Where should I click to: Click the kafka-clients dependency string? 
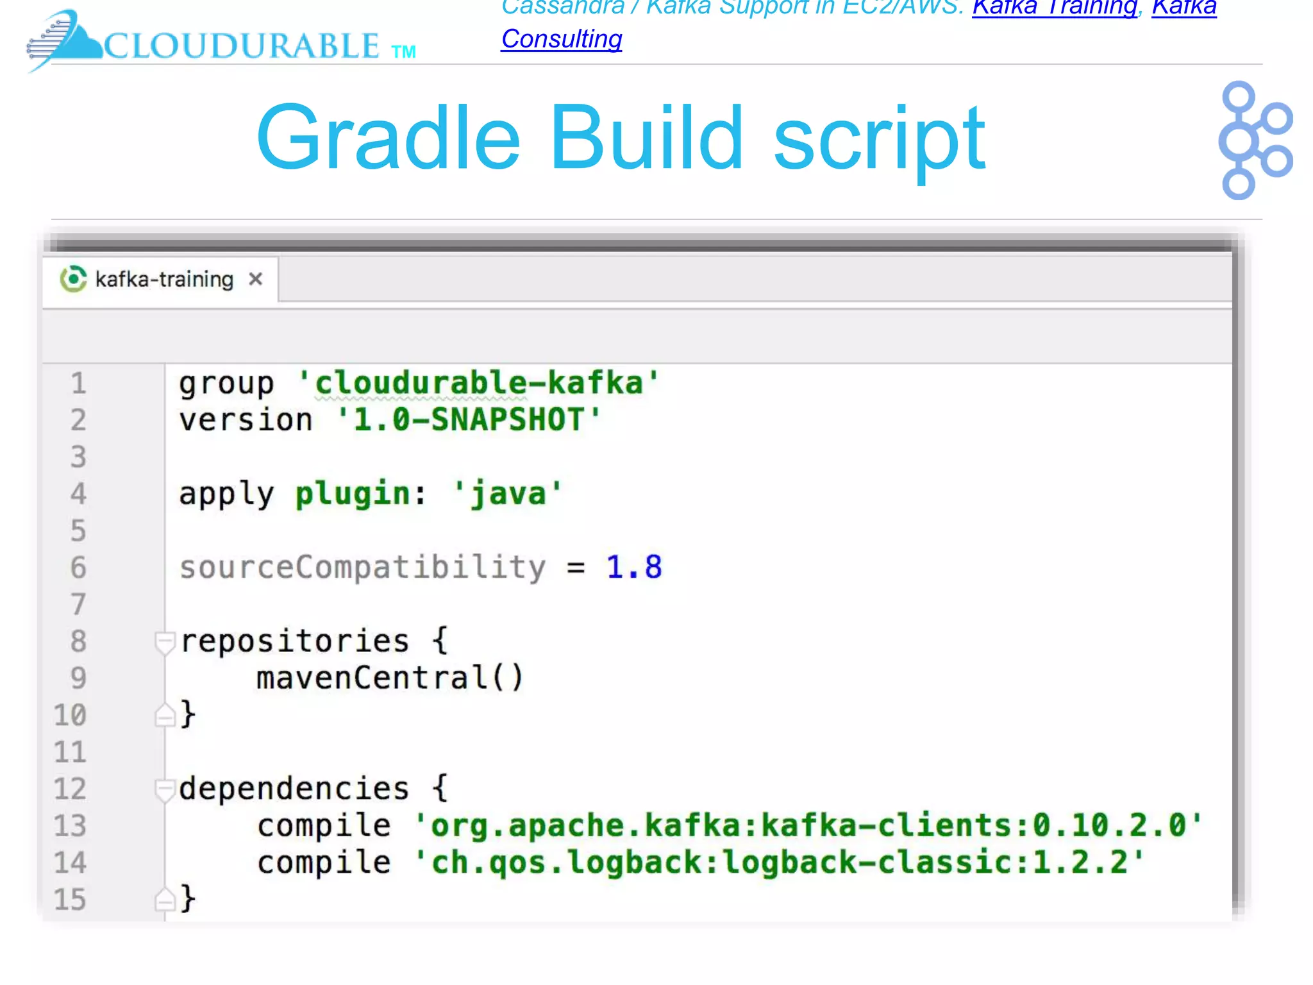click(x=808, y=826)
